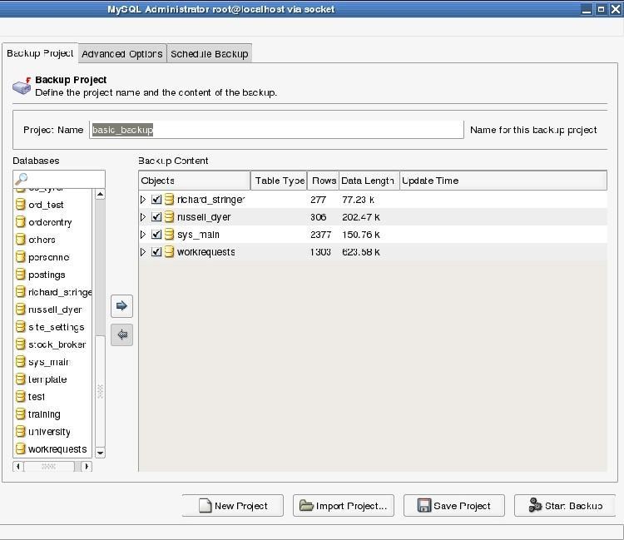
Task: Toggle the russell_dyer backup checkbox
Action: [156, 217]
